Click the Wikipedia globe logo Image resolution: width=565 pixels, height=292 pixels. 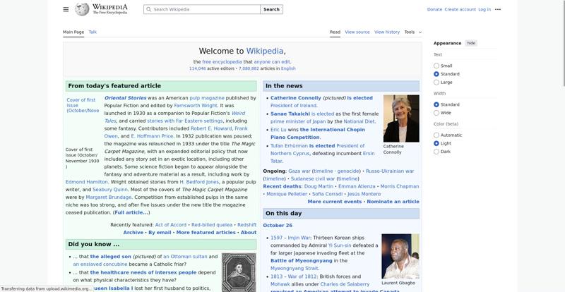tap(83, 9)
